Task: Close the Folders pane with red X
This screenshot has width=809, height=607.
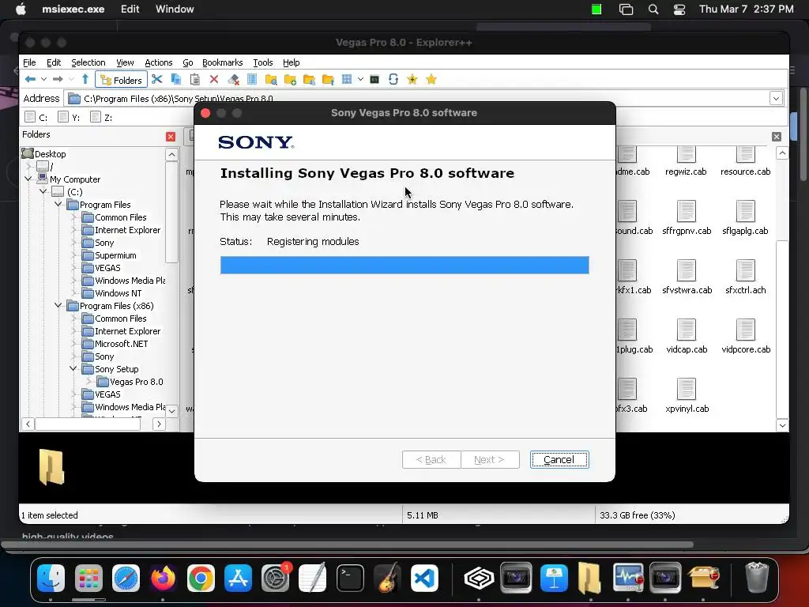Action: coord(171,136)
